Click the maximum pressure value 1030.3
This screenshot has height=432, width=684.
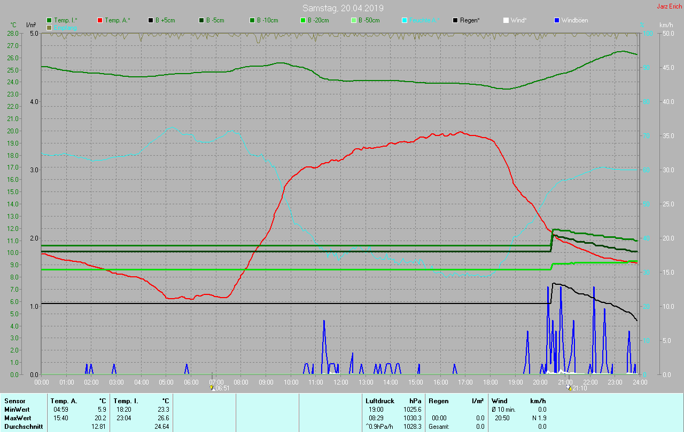point(413,418)
